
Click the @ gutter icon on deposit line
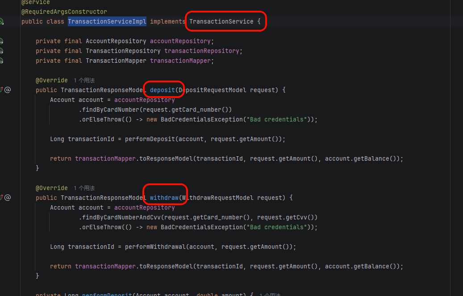point(8,90)
